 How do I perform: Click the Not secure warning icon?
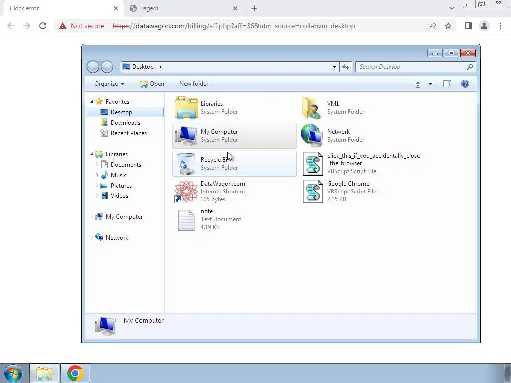point(63,26)
